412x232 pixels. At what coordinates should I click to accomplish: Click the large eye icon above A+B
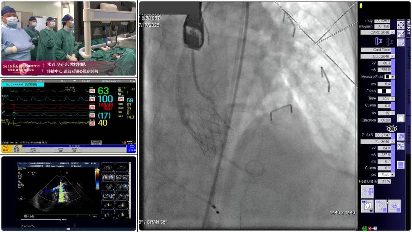click(x=391, y=129)
